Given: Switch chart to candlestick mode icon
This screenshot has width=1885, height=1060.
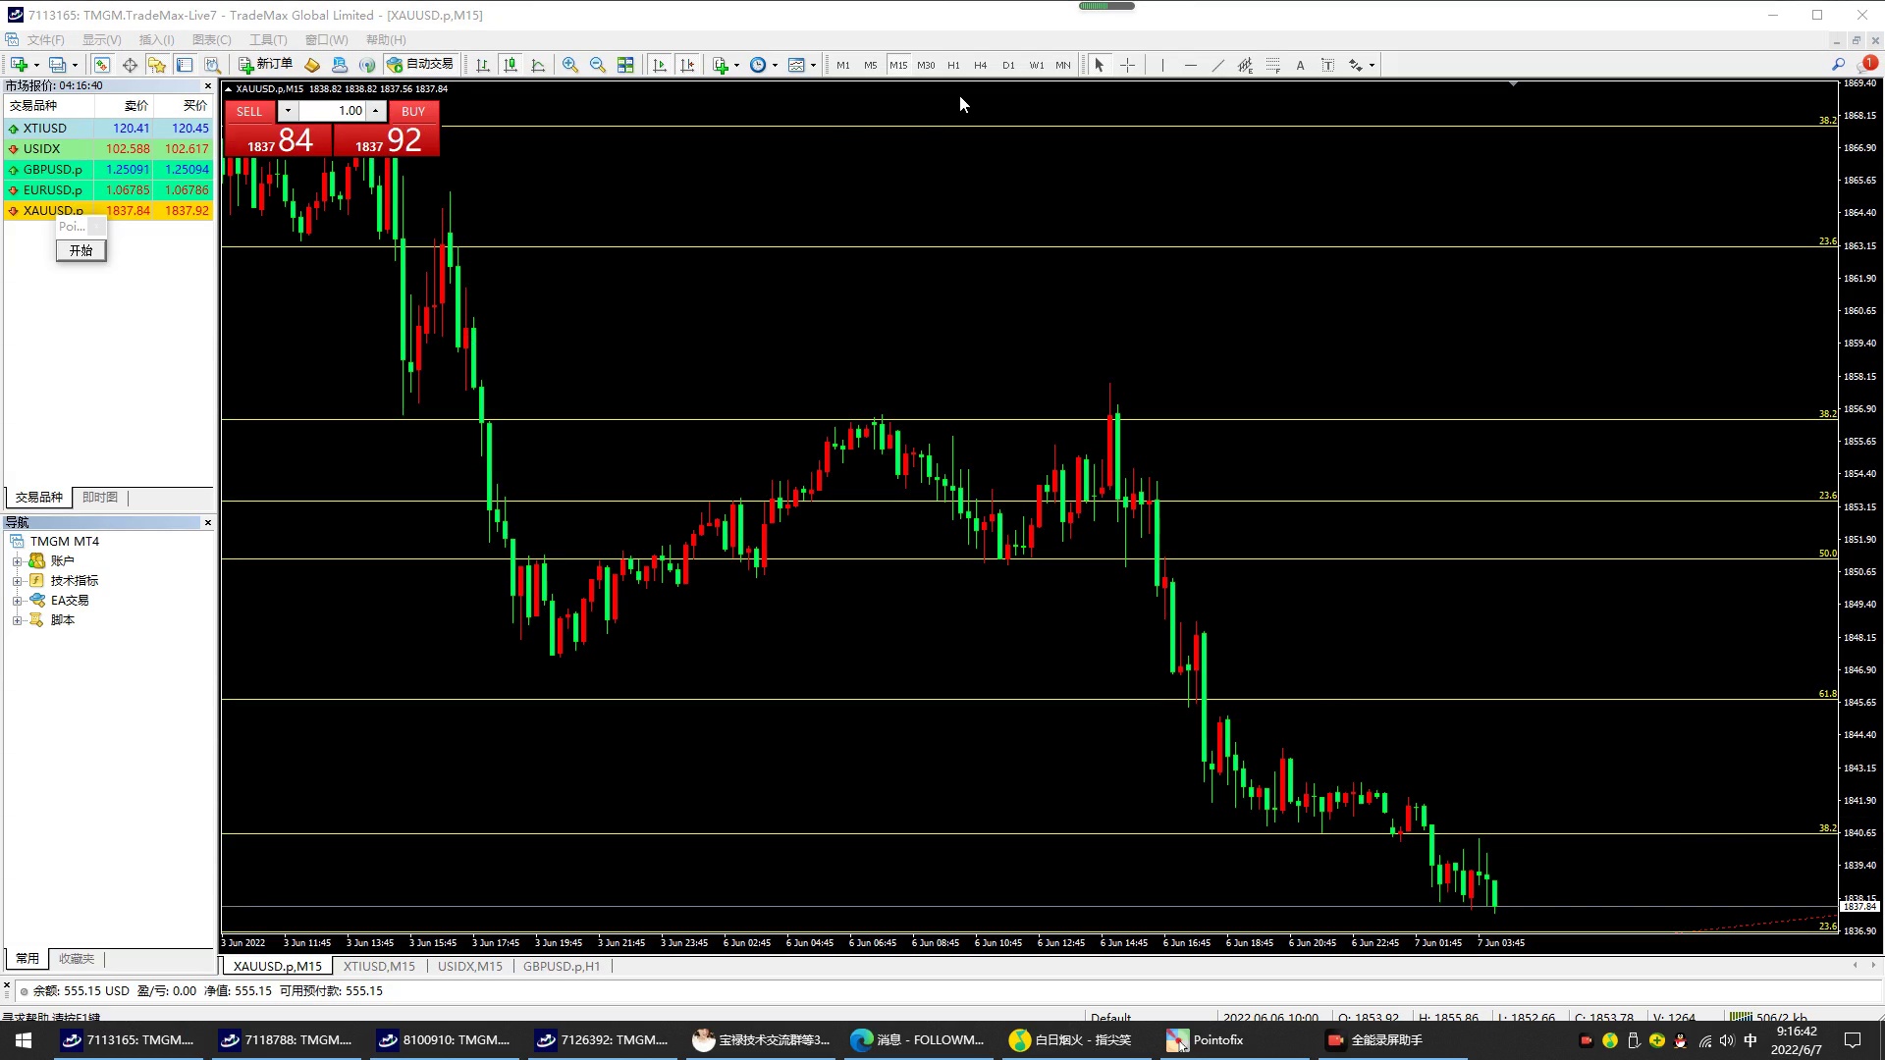Looking at the screenshot, I should pos(511,65).
